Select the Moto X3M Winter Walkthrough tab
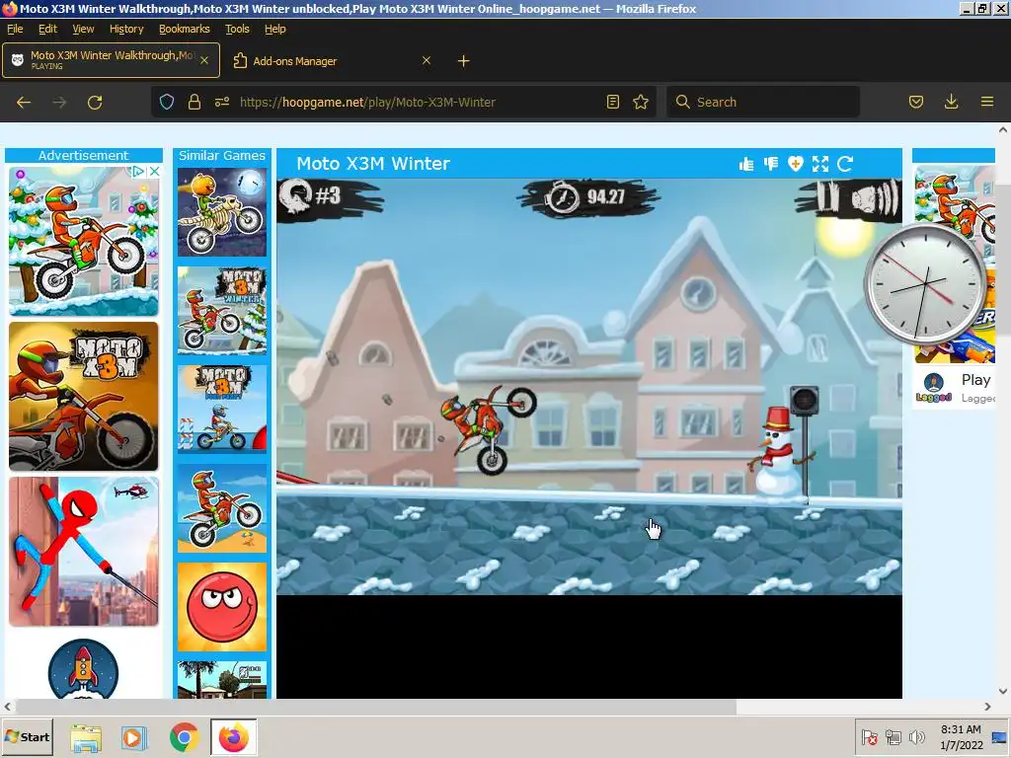 [x=111, y=60]
